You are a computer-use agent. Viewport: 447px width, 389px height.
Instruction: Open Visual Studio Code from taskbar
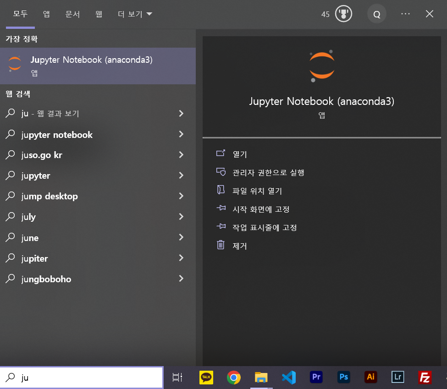[288, 377]
